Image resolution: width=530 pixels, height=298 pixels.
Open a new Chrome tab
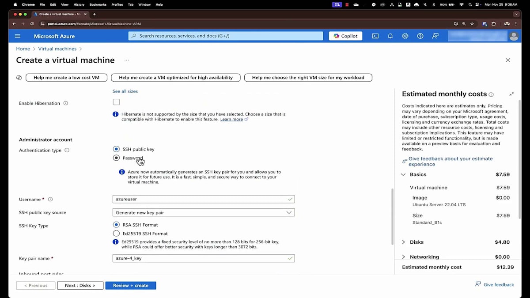pyautogui.click(x=94, y=14)
